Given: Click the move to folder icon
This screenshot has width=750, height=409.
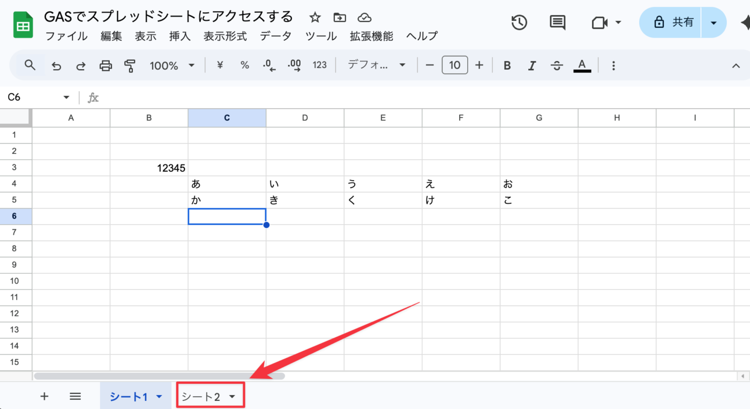Looking at the screenshot, I should pyautogui.click(x=340, y=18).
